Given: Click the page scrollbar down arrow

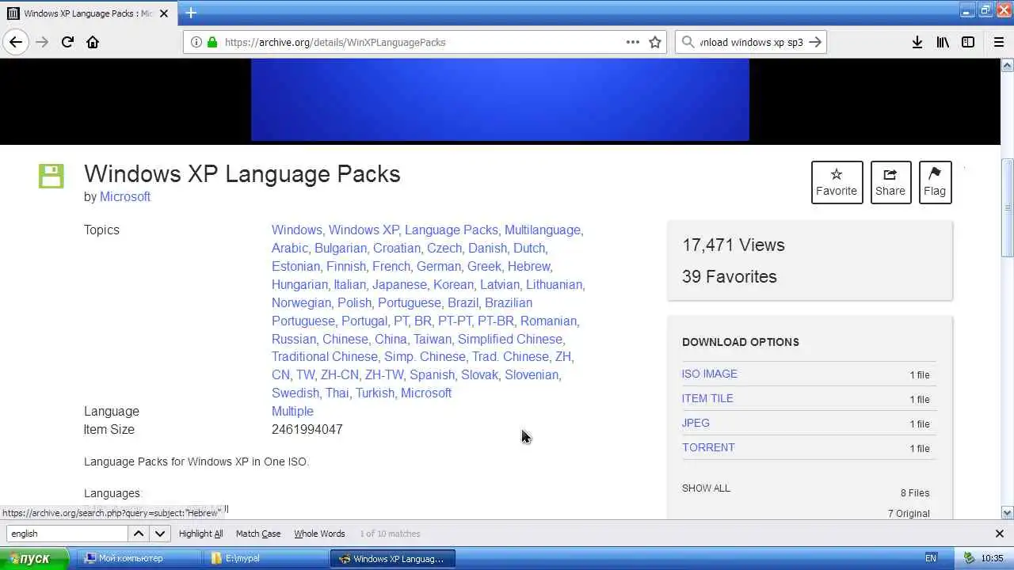Looking at the screenshot, I should [1007, 512].
